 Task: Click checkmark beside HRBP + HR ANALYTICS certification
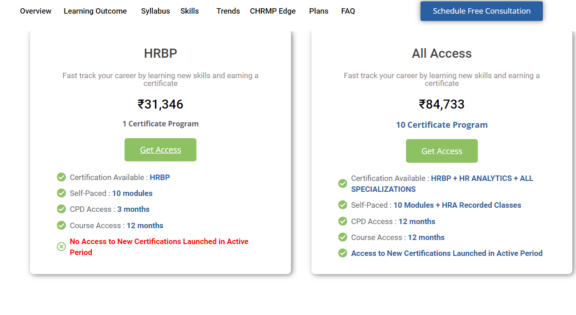343,184
